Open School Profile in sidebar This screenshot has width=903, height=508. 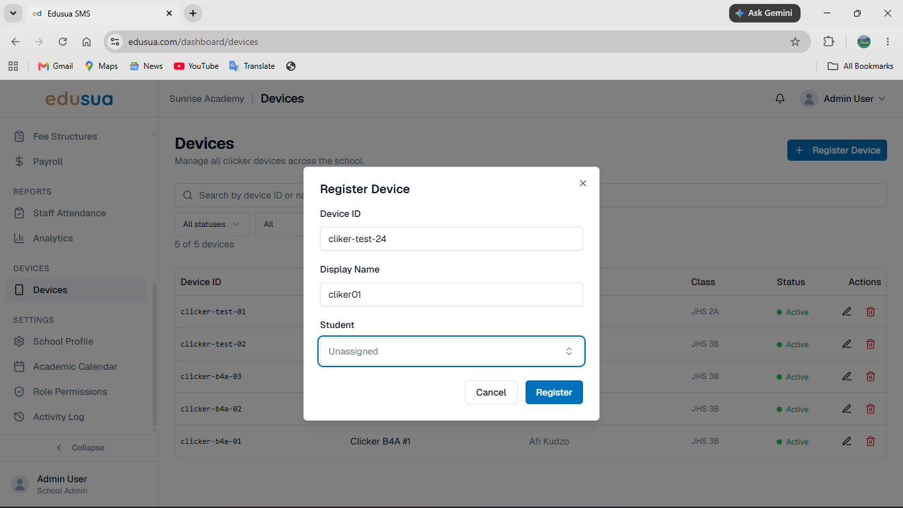(76, 341)
